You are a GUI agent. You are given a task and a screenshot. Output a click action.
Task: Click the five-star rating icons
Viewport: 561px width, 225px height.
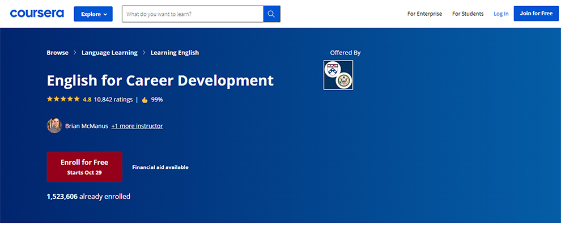63,99
